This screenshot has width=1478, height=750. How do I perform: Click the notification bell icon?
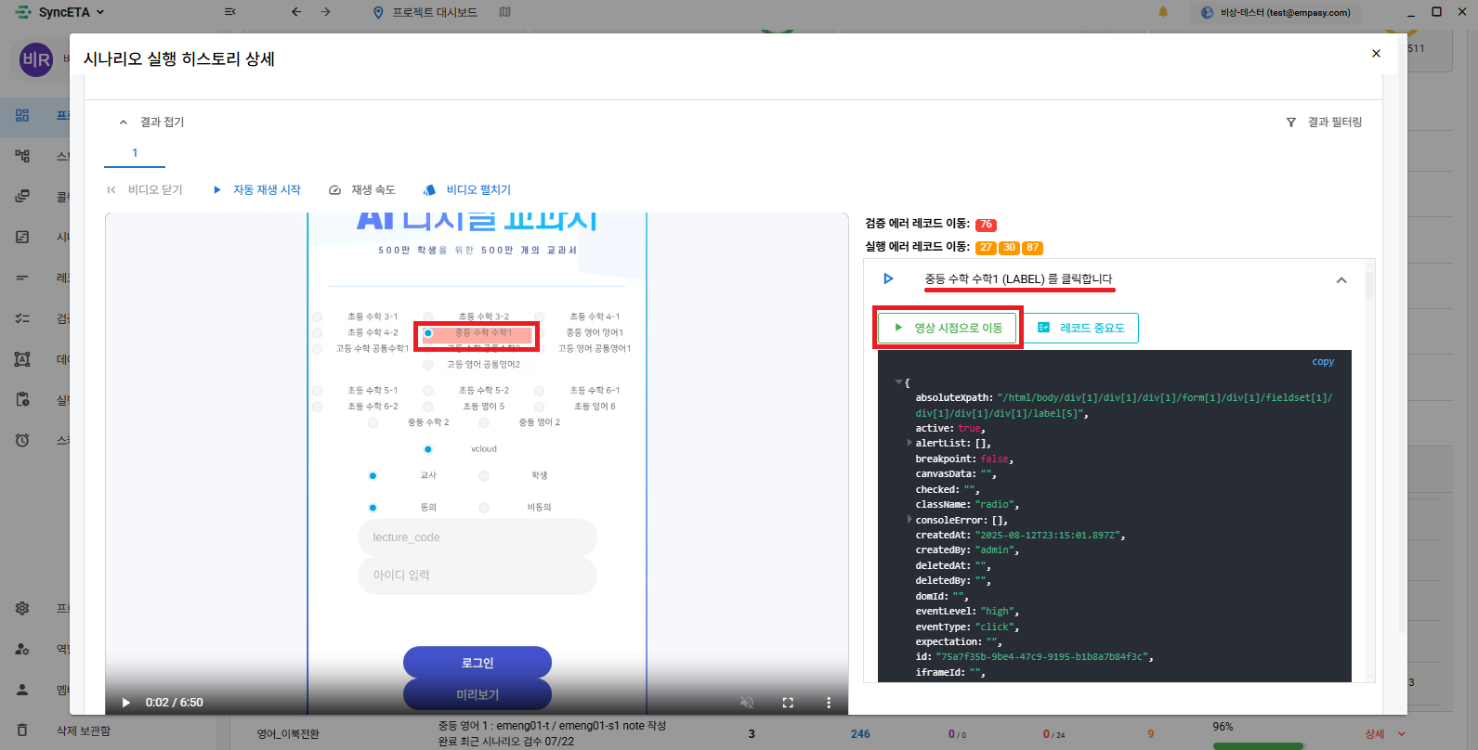pos(1163,12)
